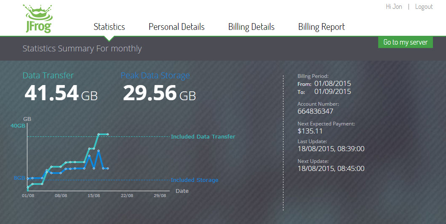Click the Included Storage legend label
Image resolution: width=446 pixels, height=224 pixels.
pyautogui.click(x=195, y=180)
